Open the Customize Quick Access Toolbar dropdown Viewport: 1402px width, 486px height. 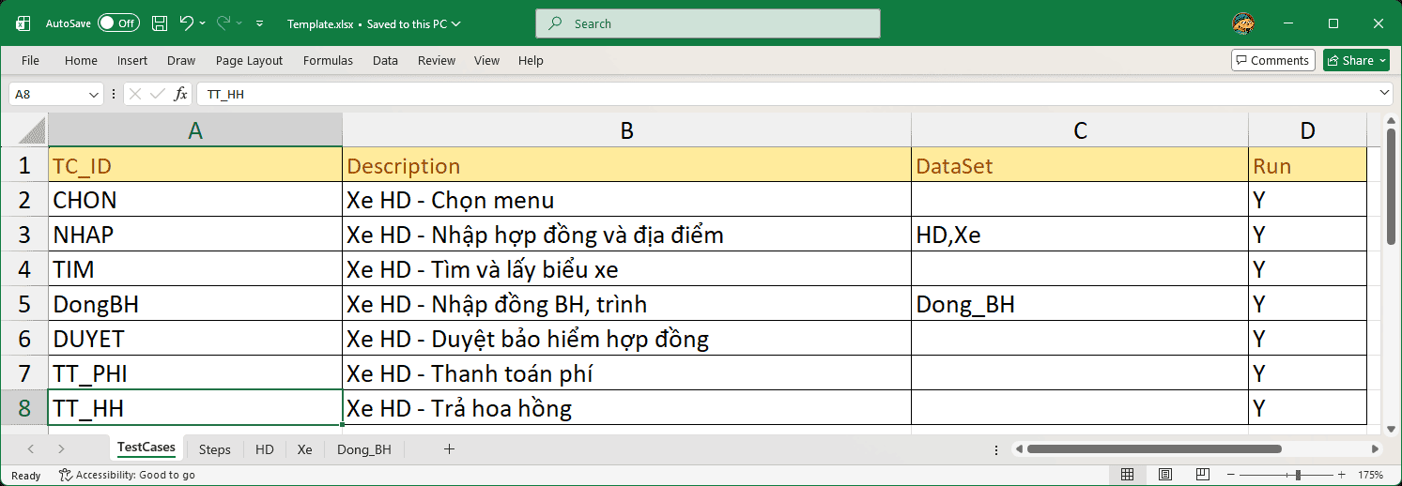260,23
